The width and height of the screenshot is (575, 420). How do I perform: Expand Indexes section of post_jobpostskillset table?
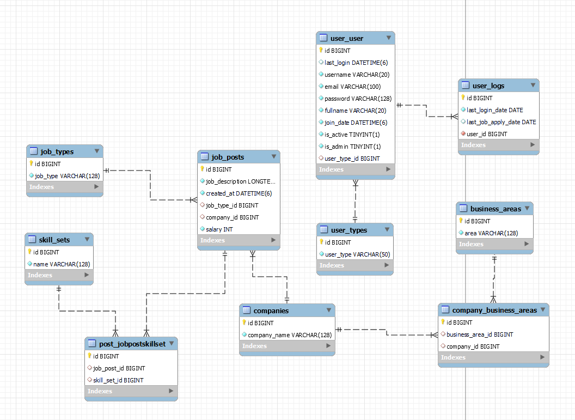click(171, 391)
